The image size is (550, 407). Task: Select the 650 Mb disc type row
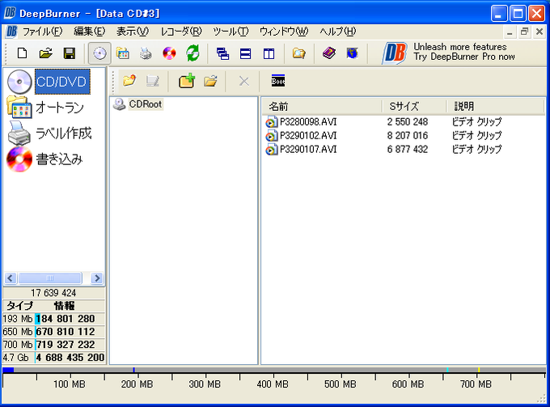point(54,332)
